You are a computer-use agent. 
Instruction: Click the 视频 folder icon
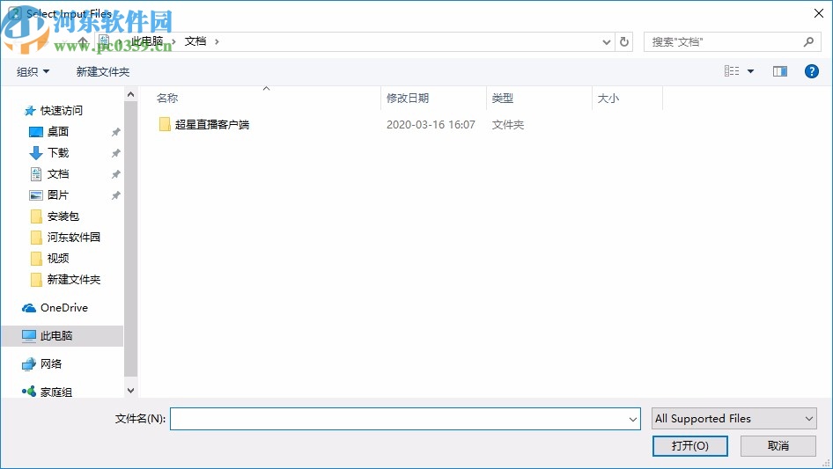pyautogui.click(x=36, y=259)
